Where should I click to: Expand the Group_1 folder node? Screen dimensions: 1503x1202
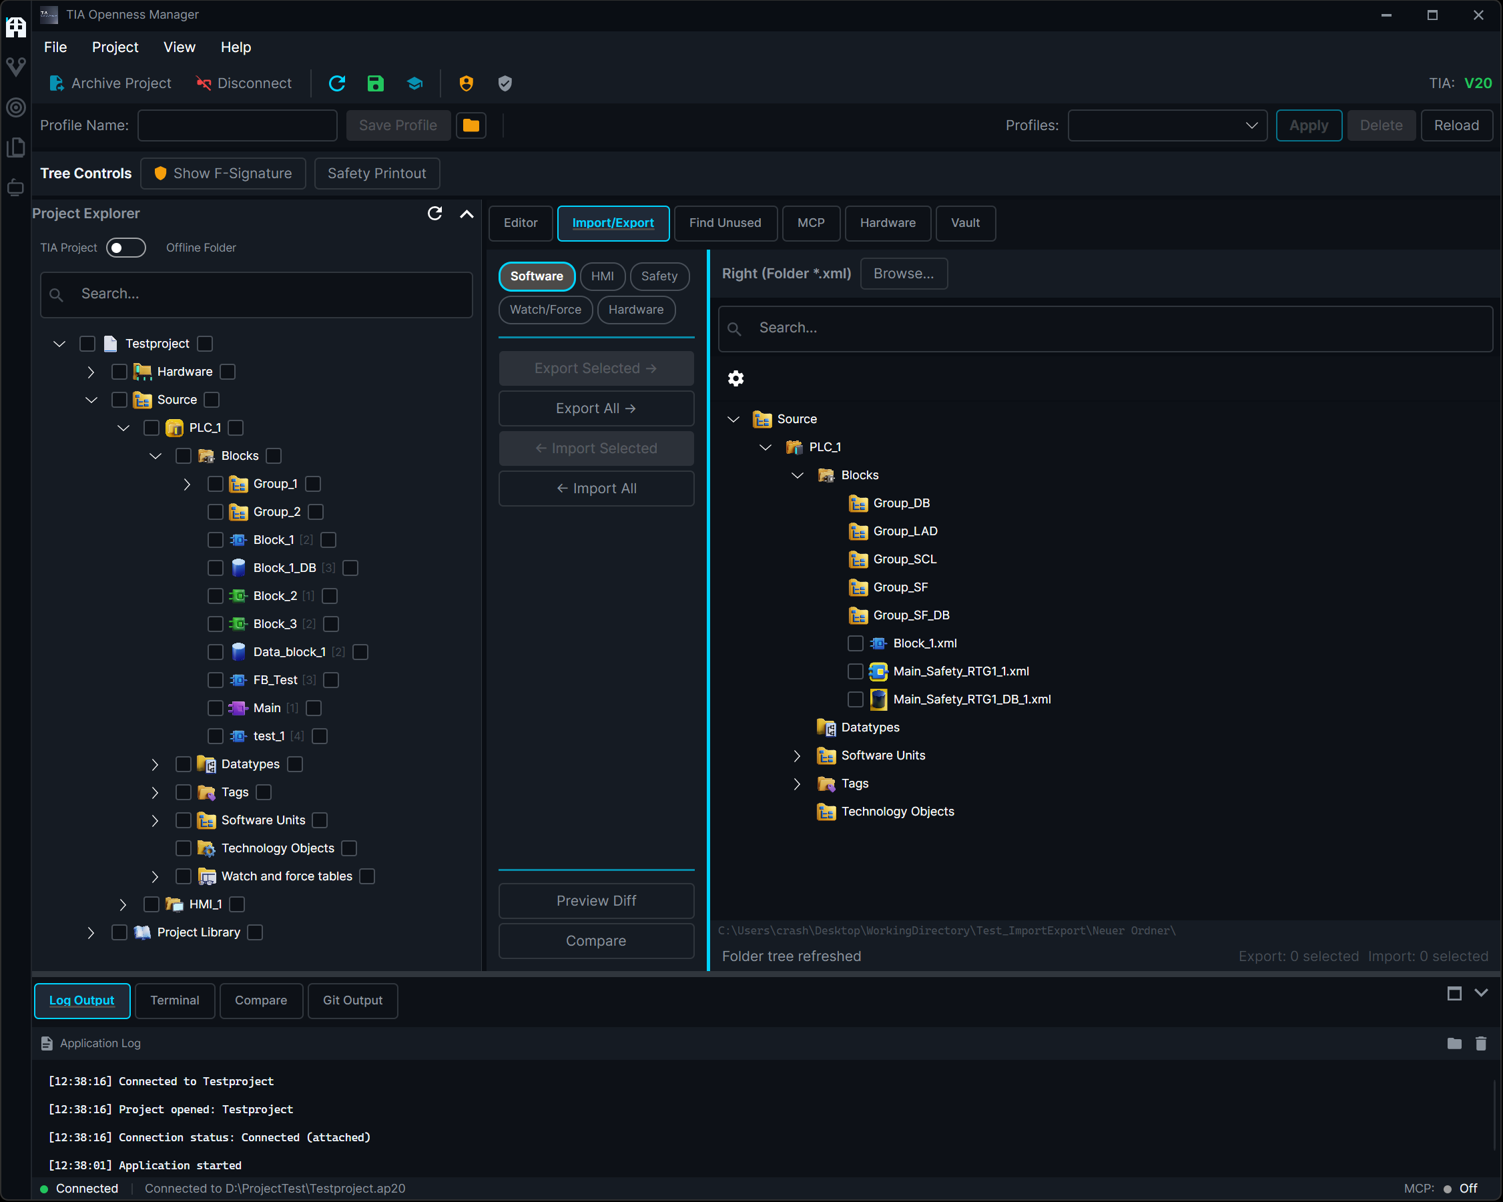[187, 484]
